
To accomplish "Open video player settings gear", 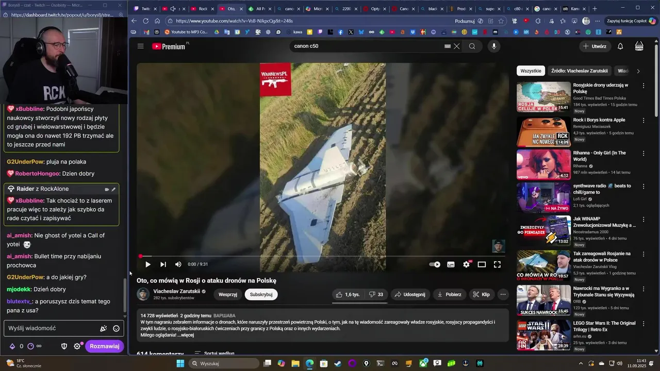I will tap(467, 264).
